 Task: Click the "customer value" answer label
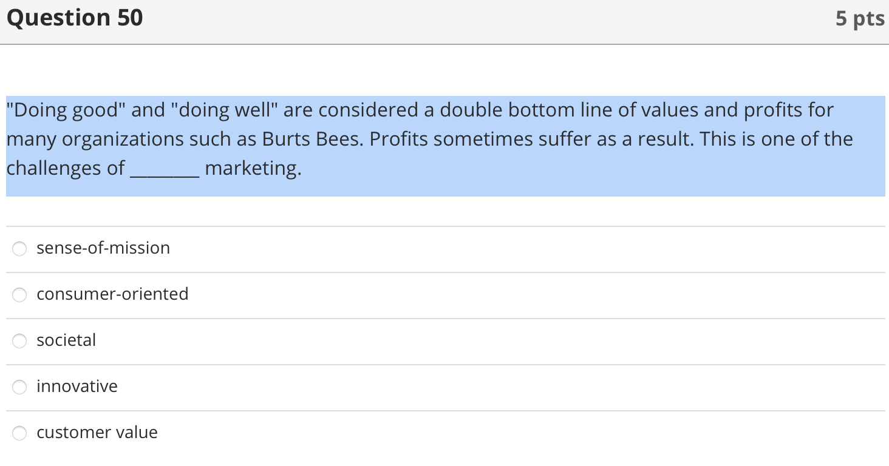click(97, 433)
